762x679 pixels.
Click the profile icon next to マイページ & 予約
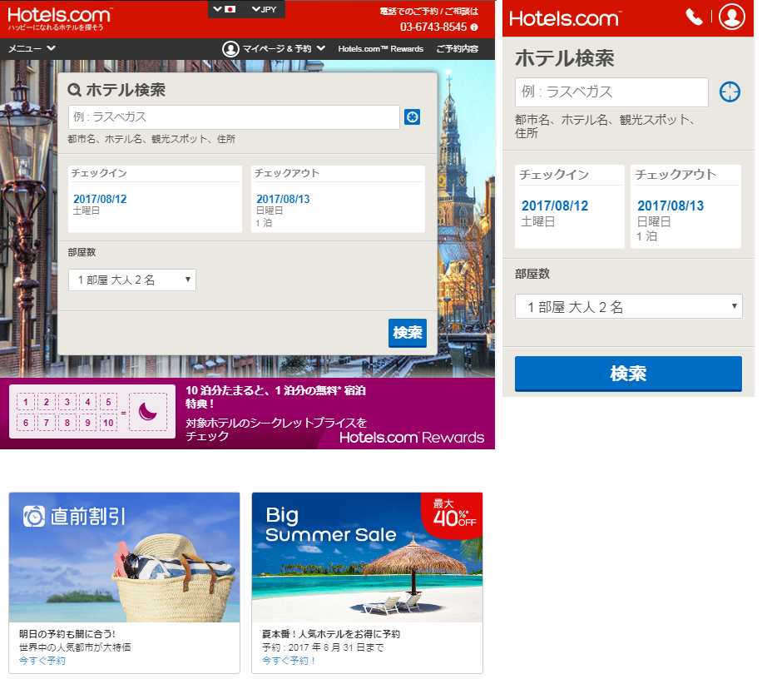(x=230, y=49)
